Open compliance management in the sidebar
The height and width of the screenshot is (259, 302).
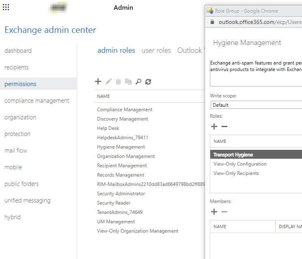pyautogui.click(x=37, y=101)
